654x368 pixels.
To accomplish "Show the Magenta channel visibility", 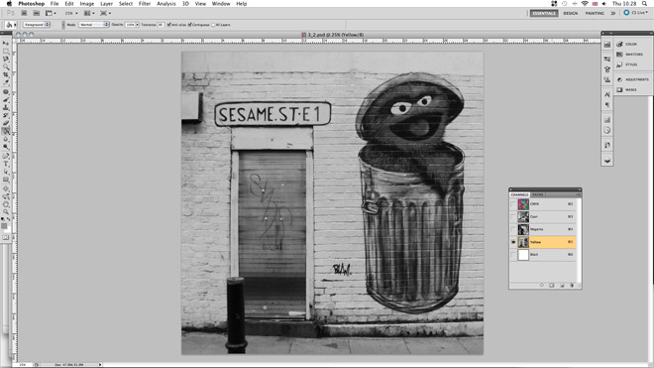I will pos(513,229).
